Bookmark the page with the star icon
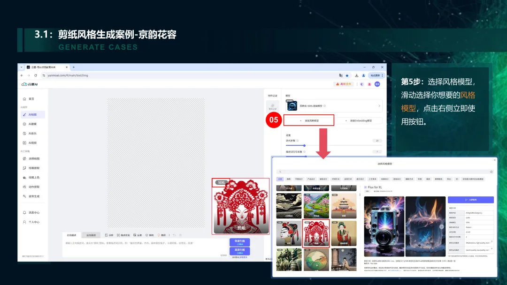507x285 pixels. pos(347,75)
